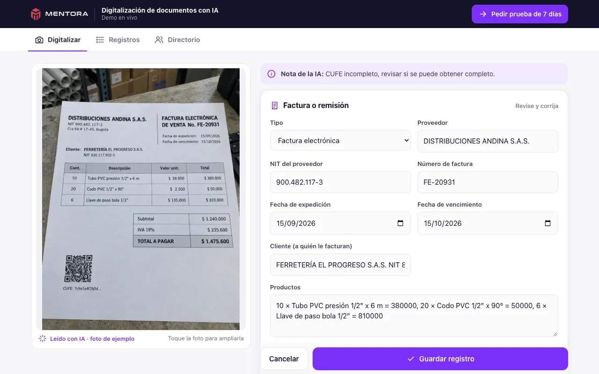Click the camera icon in Digitalizar tab
The height and width of the screenshot is (374, 599).
(40, 40)
